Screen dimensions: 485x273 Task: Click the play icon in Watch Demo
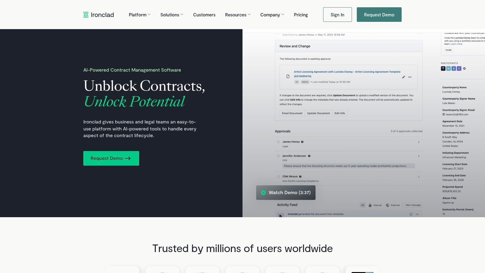(263, 193)
